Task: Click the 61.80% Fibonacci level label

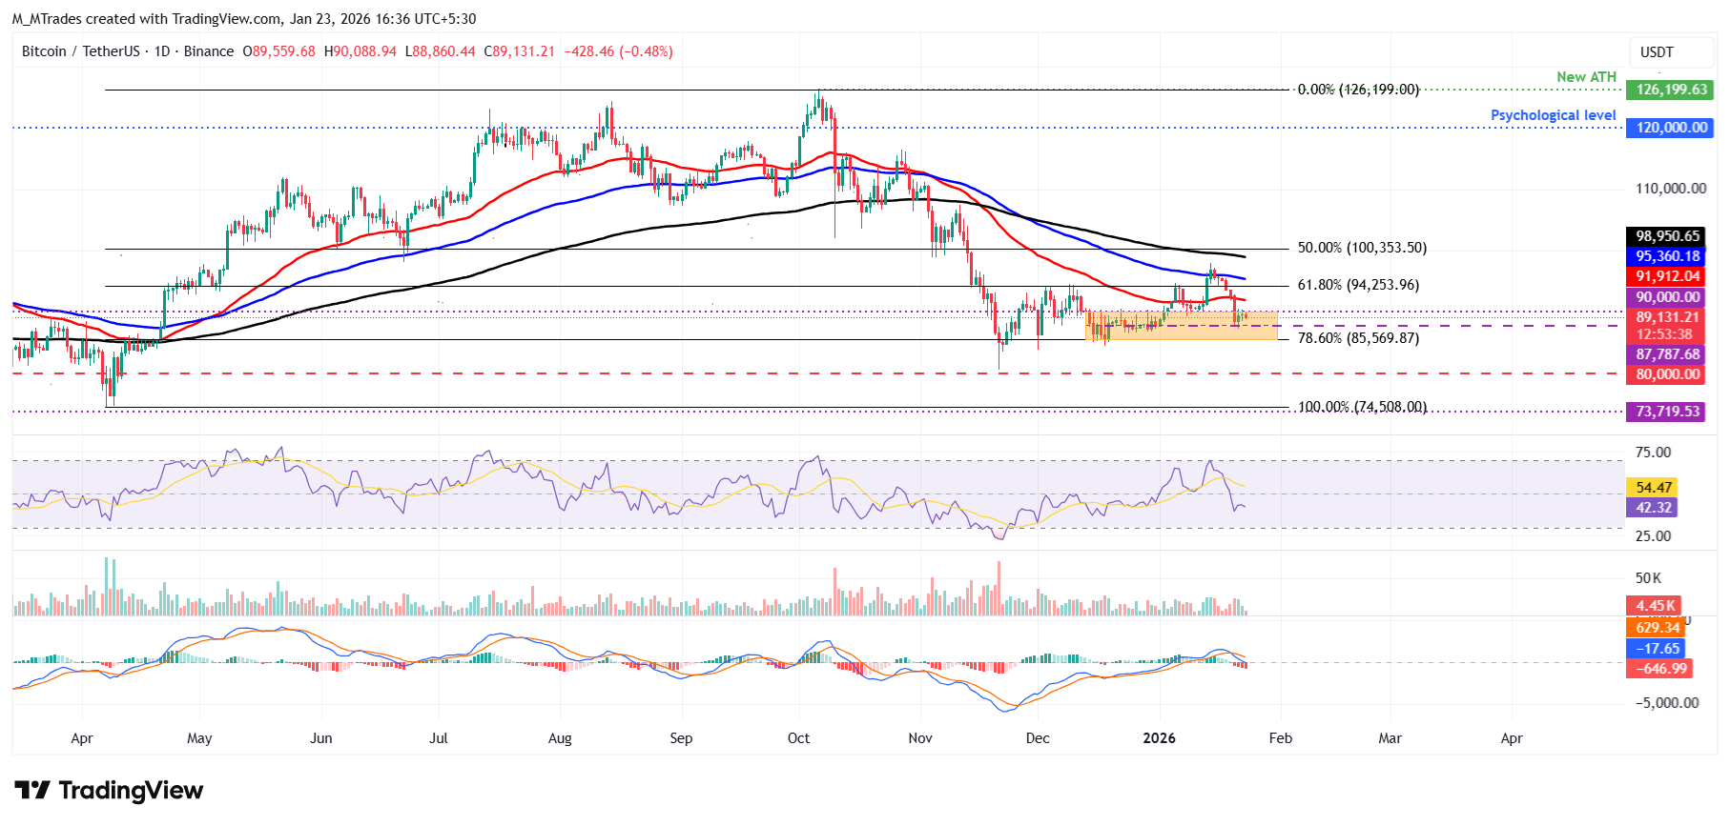Action: (x=1358, y=285)
